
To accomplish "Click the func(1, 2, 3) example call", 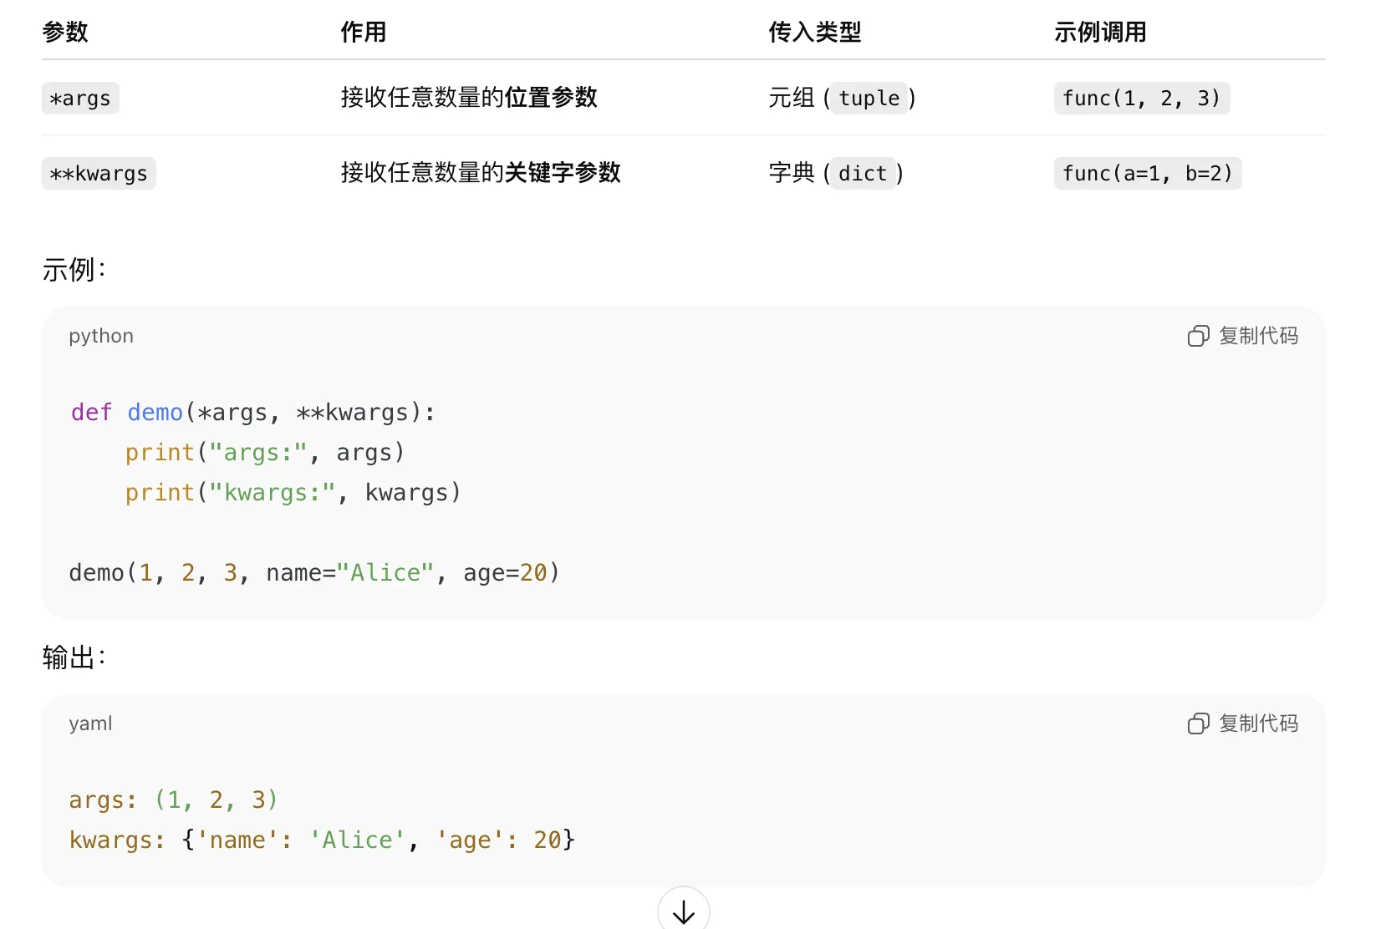I will 1141,99.
